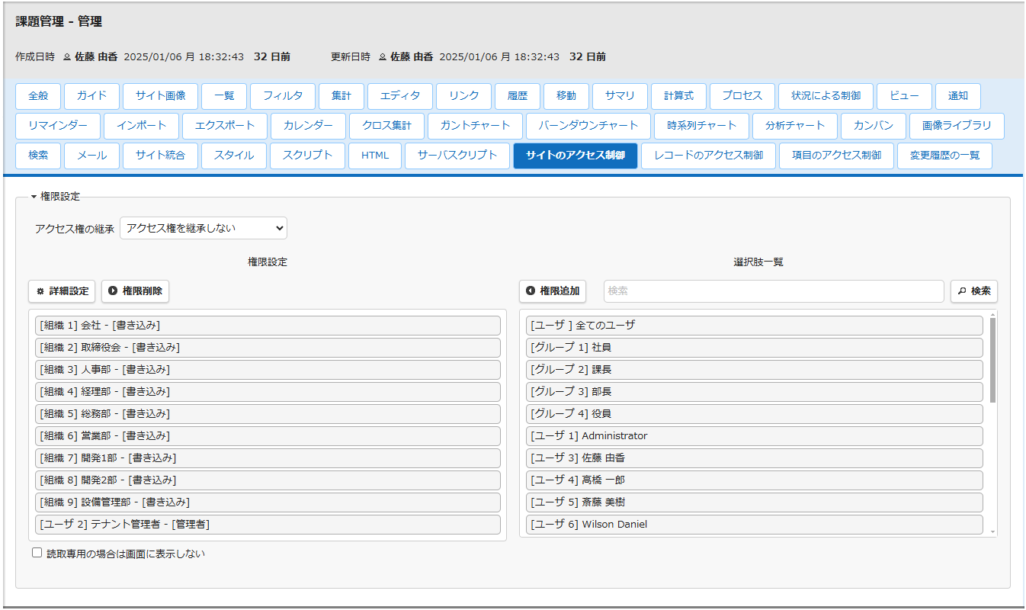This screenshot has width=1026, height=610.
Task: Switch to the スタイル tab
Action: pyautogui.click(x=234, y=156)
